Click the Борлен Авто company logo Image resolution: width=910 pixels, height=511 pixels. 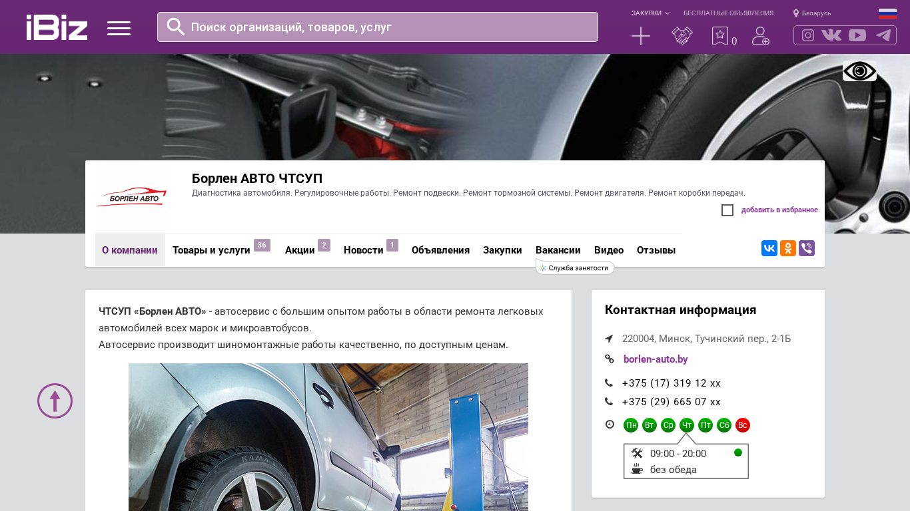tap(132, 198)
